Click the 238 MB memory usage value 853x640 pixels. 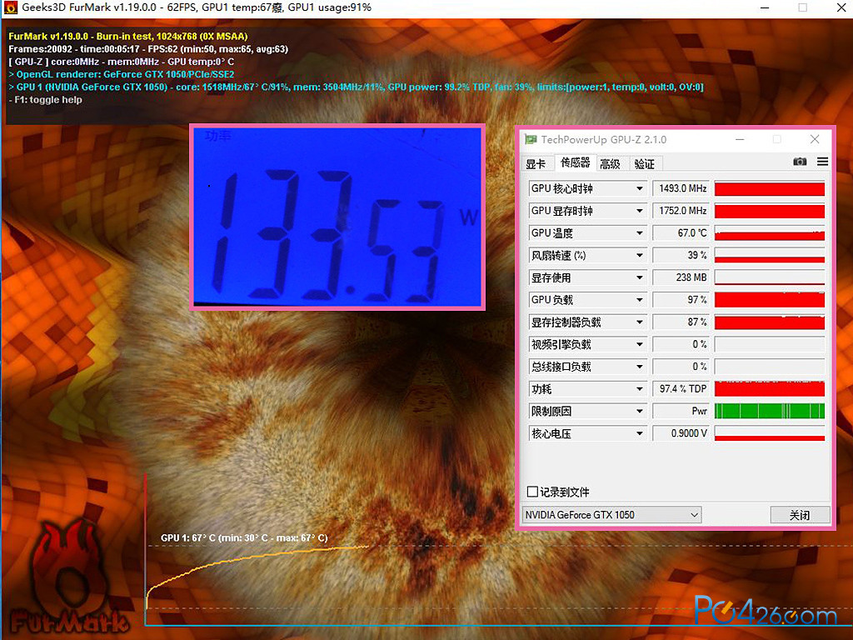pos(681,278)
